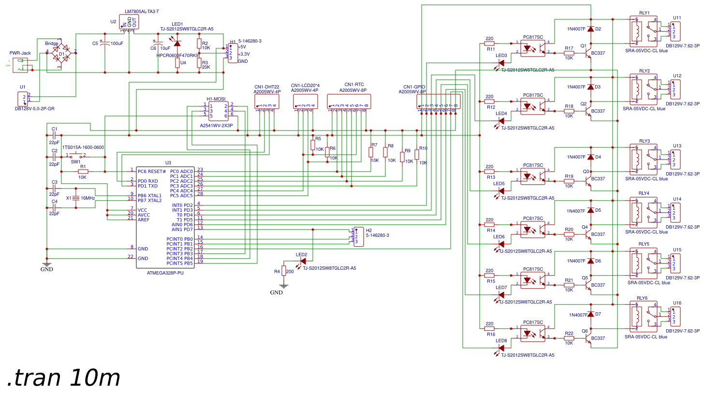
Task: Select the D1 bridge rectifier symbol
Action: [61, 53]
